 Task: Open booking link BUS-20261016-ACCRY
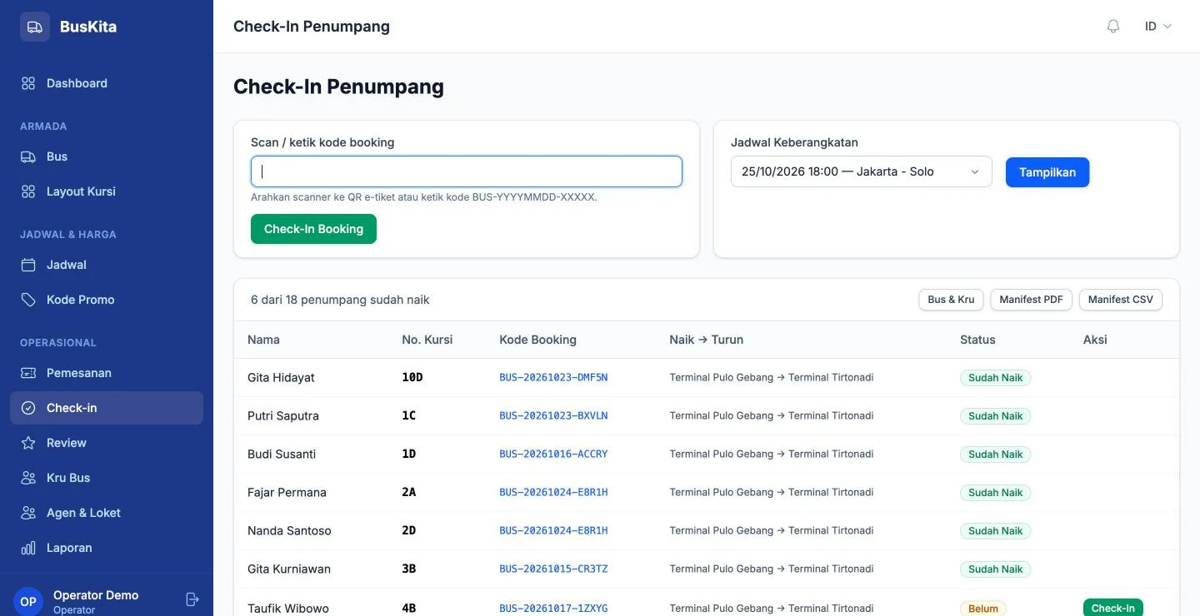tap(553, 454)
